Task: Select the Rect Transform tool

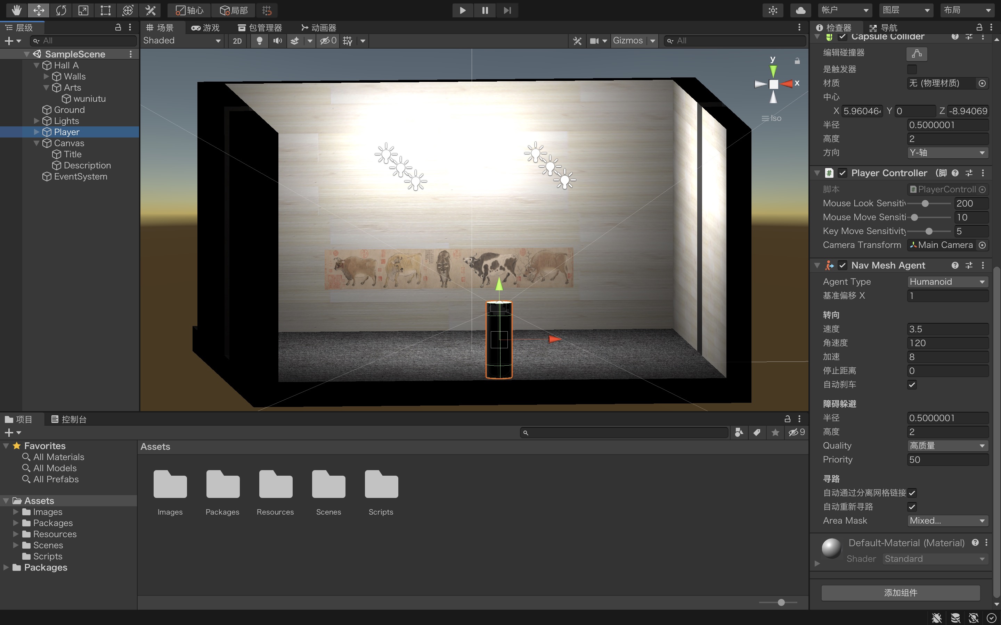Action: click(x=105, y=10)
